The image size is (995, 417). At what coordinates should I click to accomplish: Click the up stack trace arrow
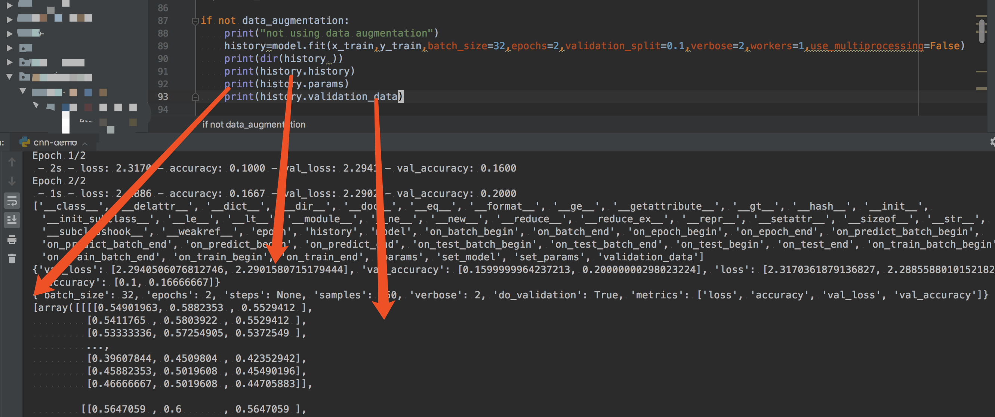pos(12,162)
